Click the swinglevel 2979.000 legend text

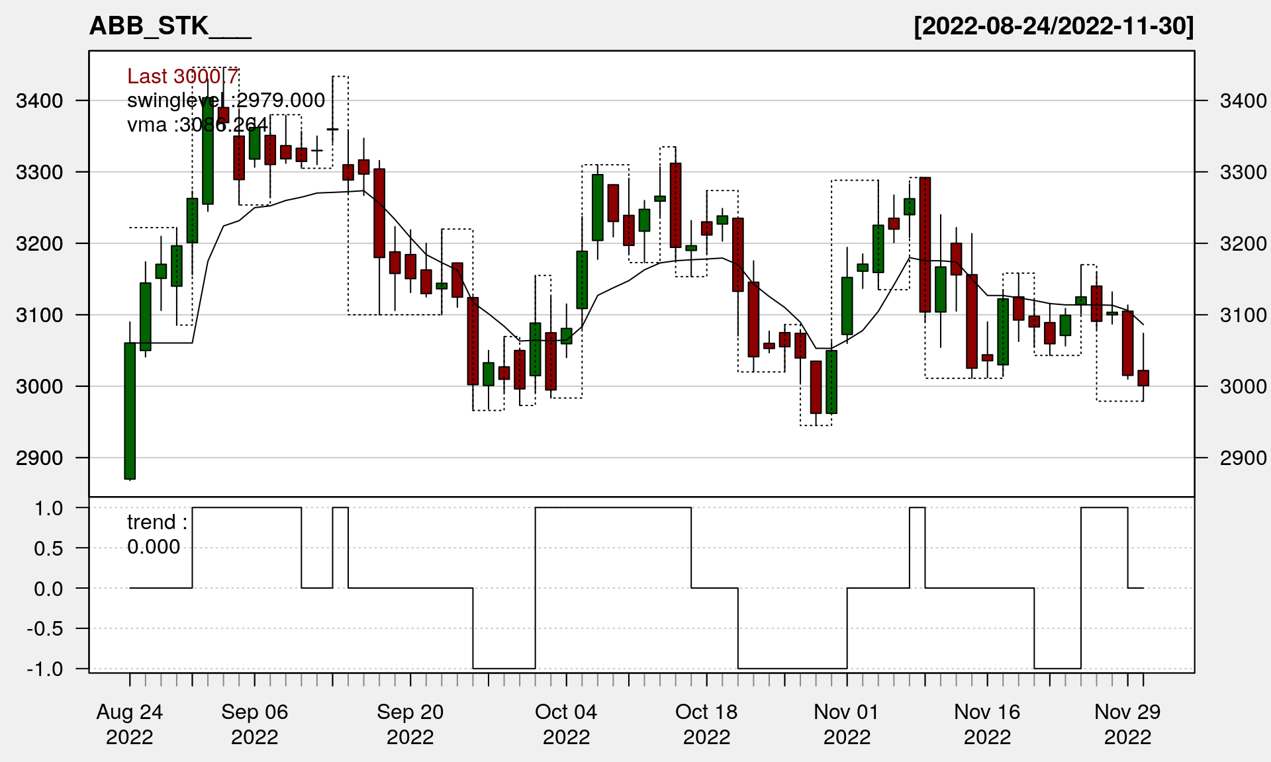pos(226,100)
